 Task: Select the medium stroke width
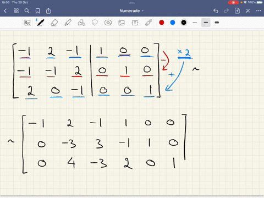[206, 23]
